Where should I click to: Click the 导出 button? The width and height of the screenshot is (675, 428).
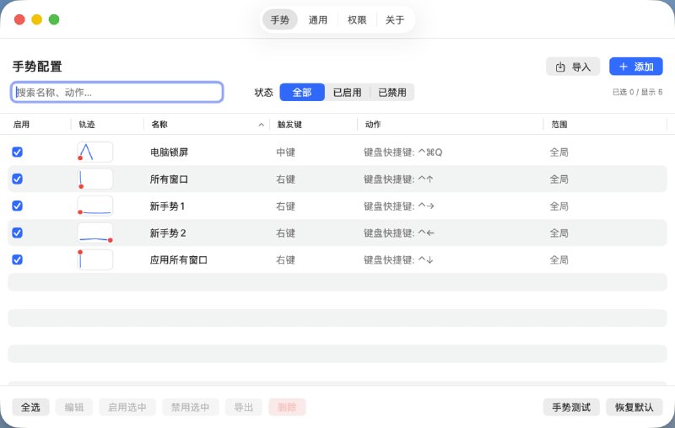244,407
